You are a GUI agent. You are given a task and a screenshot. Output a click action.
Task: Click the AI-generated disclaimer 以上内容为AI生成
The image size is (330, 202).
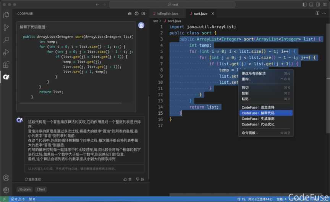click(x=72, y=169)
